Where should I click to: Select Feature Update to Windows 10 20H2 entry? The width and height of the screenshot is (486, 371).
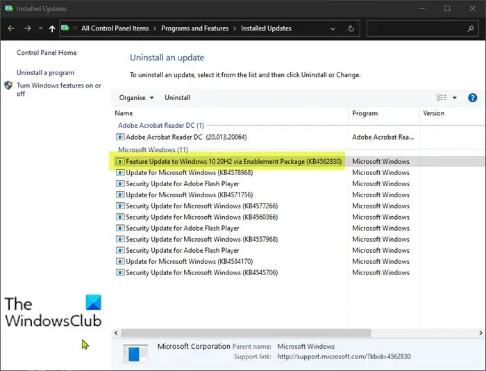point(233,161)
